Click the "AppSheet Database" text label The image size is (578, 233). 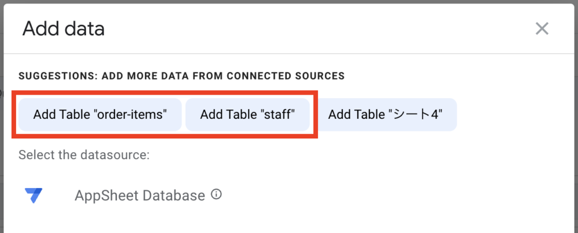pos(139,196)
